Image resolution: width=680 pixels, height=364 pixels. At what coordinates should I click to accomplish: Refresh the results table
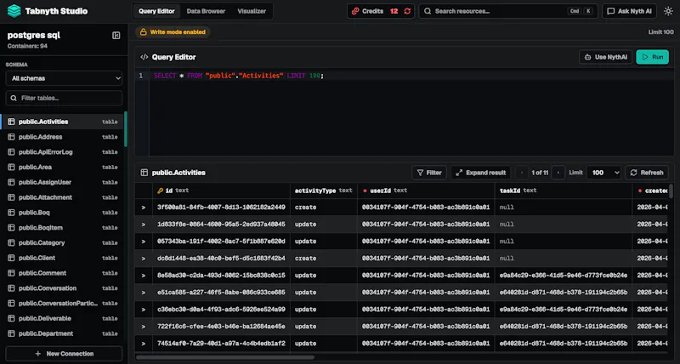pos(647,173)
